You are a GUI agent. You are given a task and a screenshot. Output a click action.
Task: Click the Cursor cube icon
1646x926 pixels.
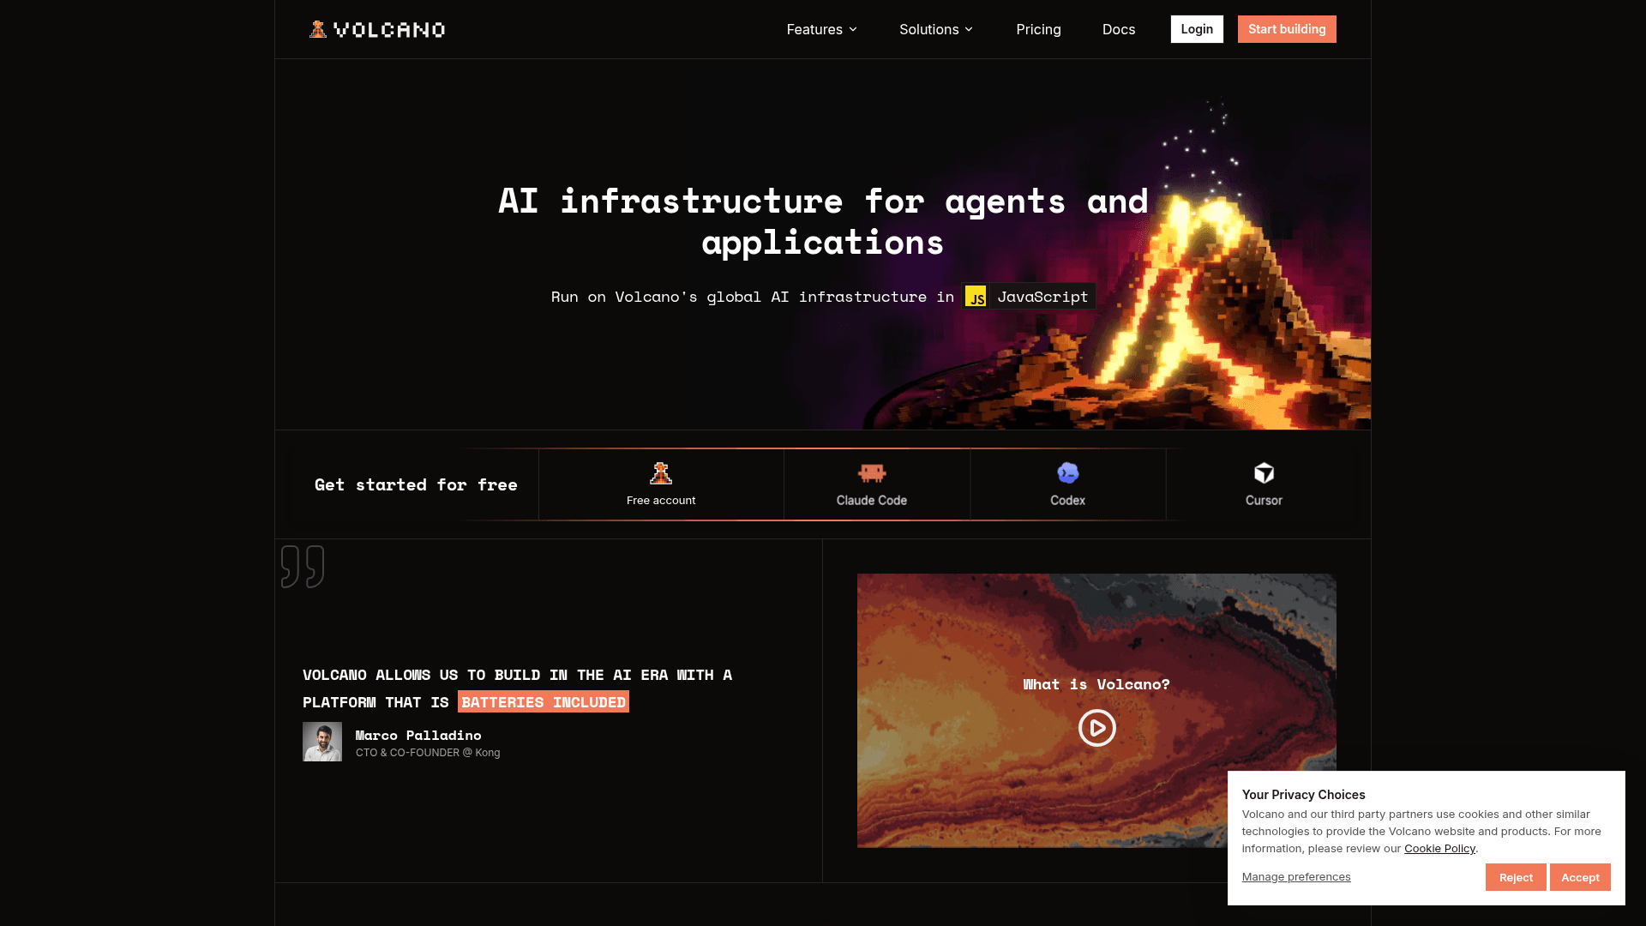coord(1265,473)
